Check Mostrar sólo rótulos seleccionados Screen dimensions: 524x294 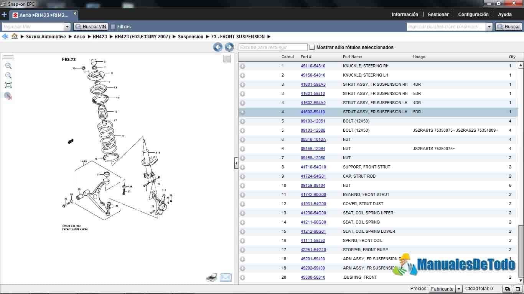(x=312, y=47)
